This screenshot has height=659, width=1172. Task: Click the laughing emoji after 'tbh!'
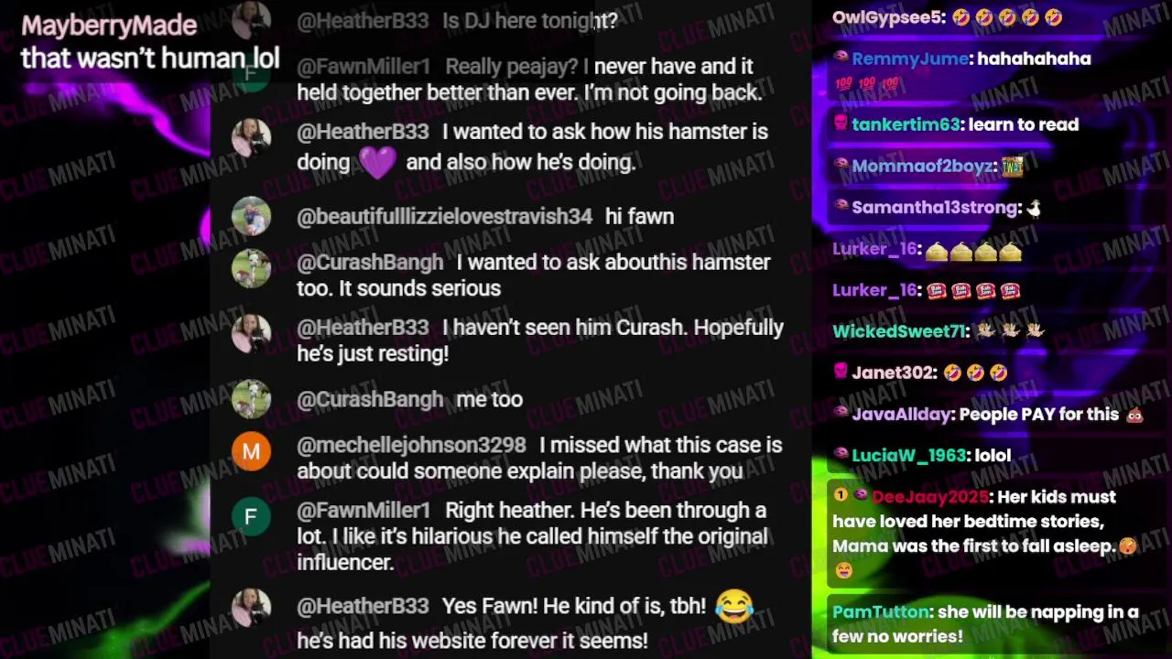click(733, 607)
